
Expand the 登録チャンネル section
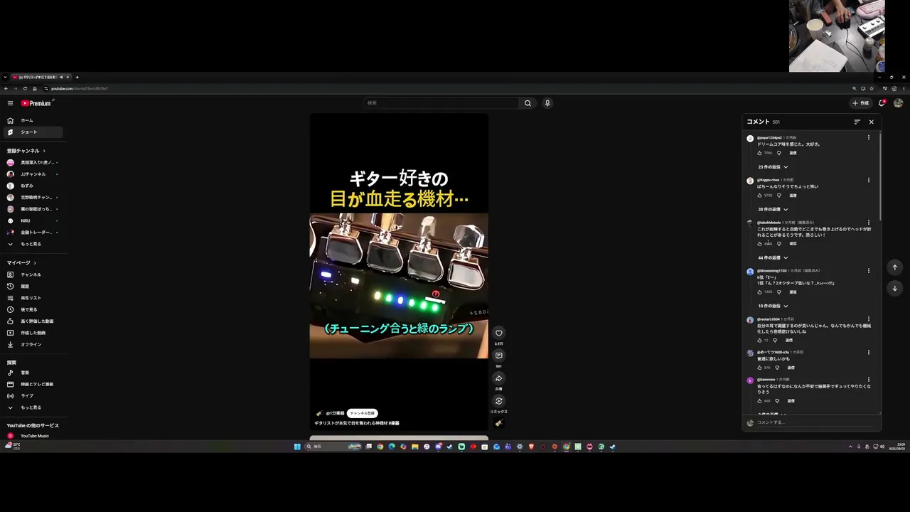pyautogui.click(x=26, y=151)
